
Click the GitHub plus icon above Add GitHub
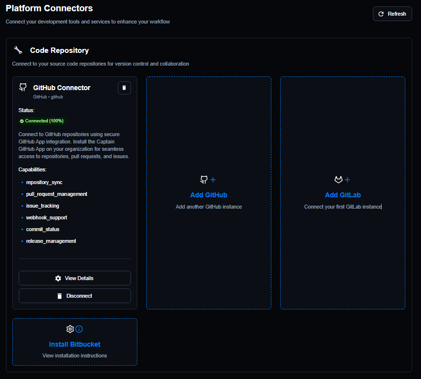tap(208, 180)
